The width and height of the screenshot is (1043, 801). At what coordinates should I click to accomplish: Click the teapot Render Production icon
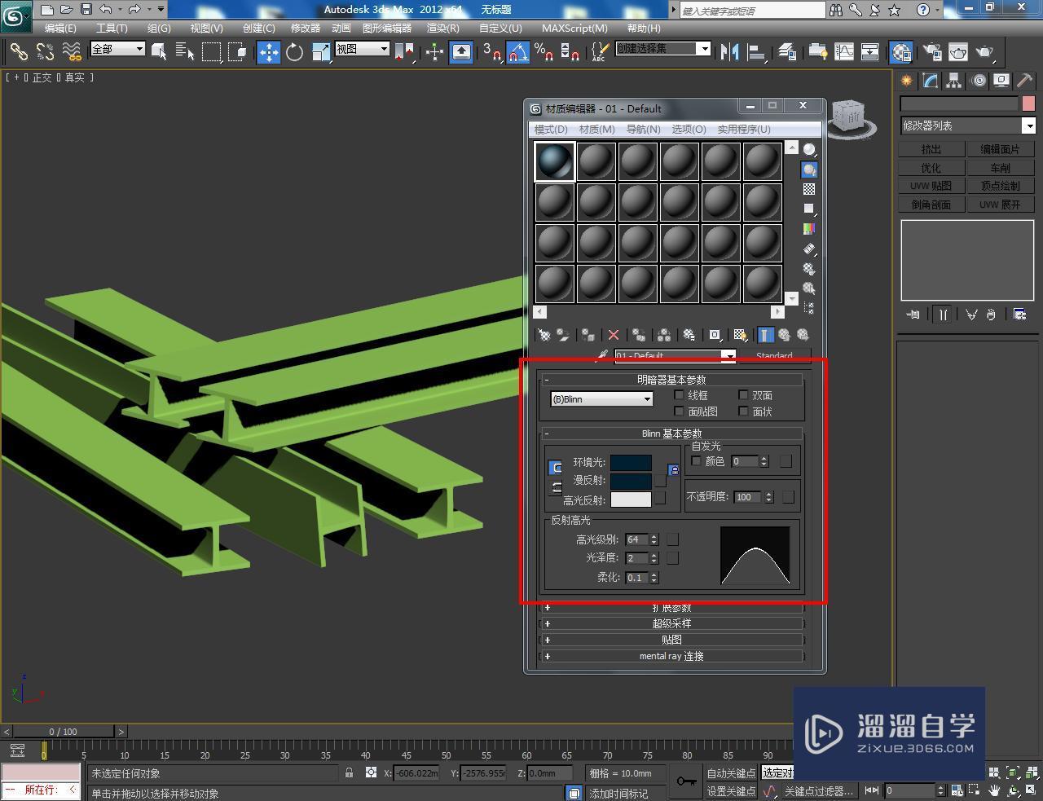pyautogui.click(x=984, y=53)
